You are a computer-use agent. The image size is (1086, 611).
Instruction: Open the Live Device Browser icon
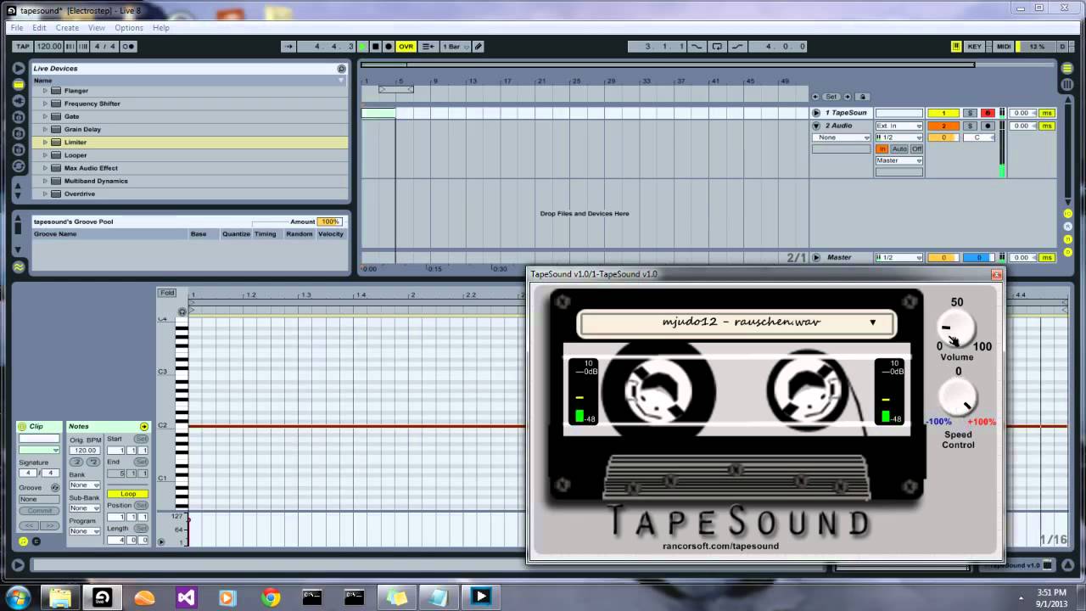pyautogui.click(x=18, y=84)
